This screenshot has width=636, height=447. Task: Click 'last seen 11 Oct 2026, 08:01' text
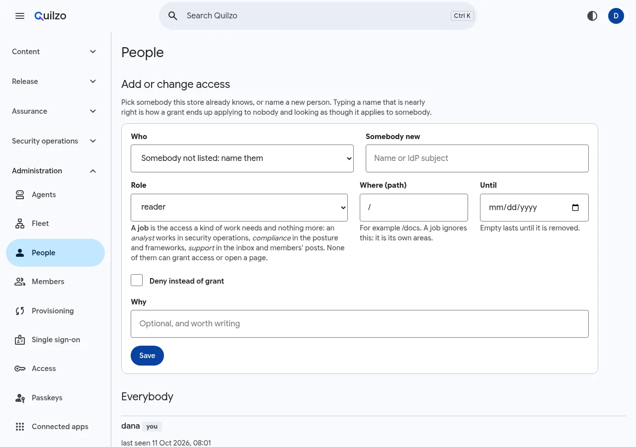click(x=166, y=443)
